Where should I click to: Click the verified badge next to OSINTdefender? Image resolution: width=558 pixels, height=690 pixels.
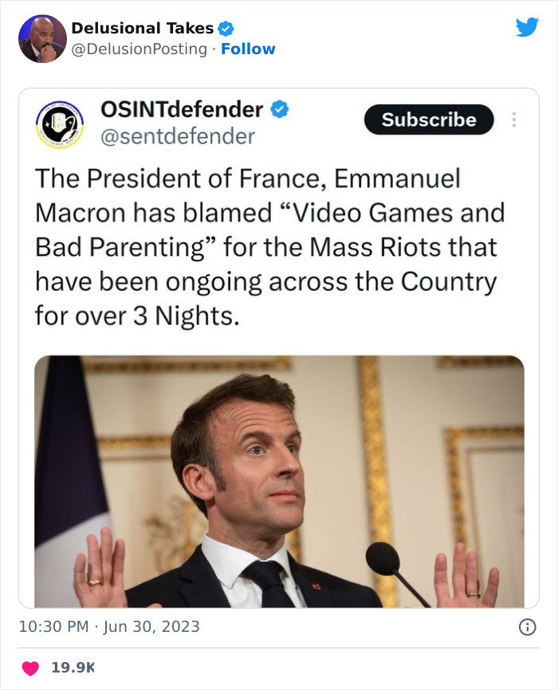(x=279, y=110)
